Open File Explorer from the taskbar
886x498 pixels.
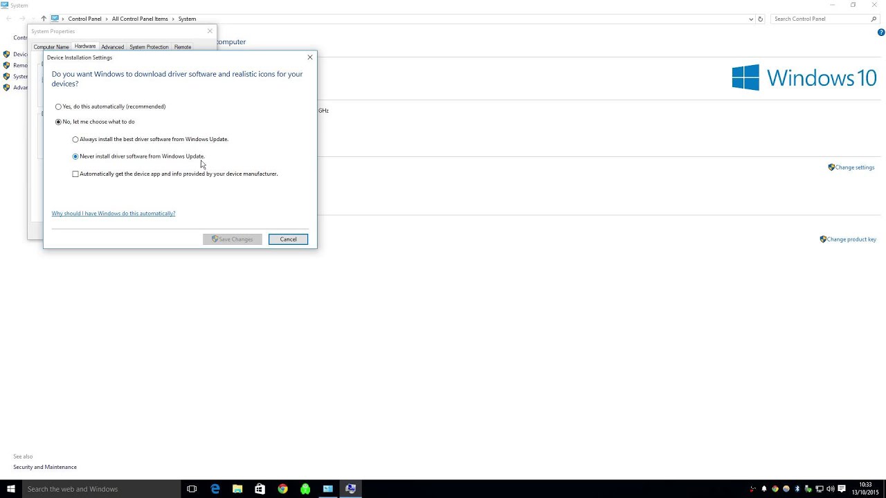click(237, 489)
